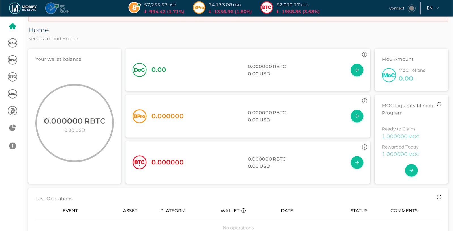Click the Bitcoin price icon in header
This screenshot has width=453, height=231.
click(x=134, y=8)
